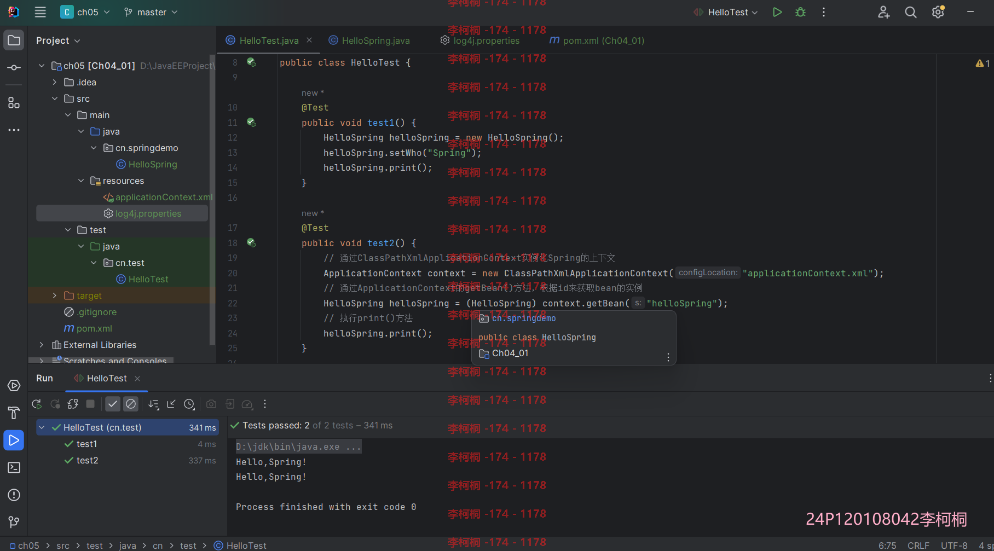The width and height of the screenshot is (994, 551).
Task: Expand the target folder
Action: point(55,295)
